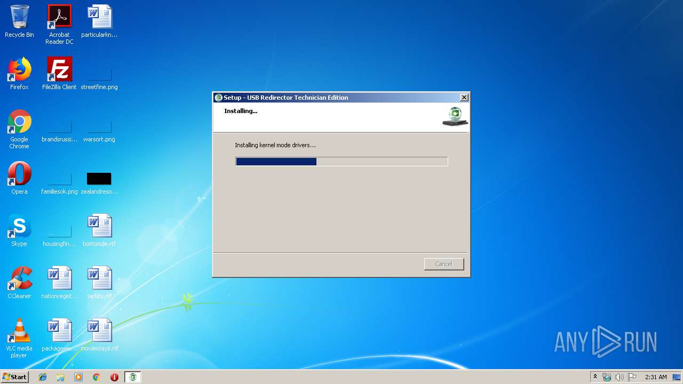Launch Firefox from the desktop
The image size is (683, 384).
pyautogui.click(x=19, y=74)
